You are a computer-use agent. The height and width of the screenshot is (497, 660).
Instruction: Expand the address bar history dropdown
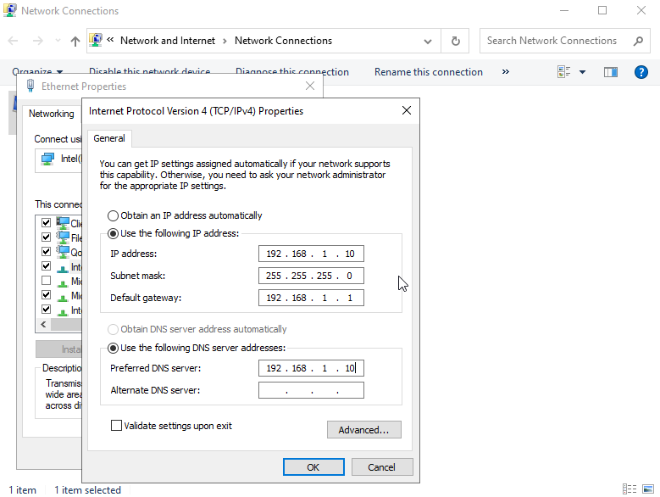[x=428, y=42]
